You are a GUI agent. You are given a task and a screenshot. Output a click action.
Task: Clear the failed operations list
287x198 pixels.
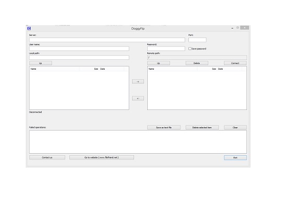point(235,128)
